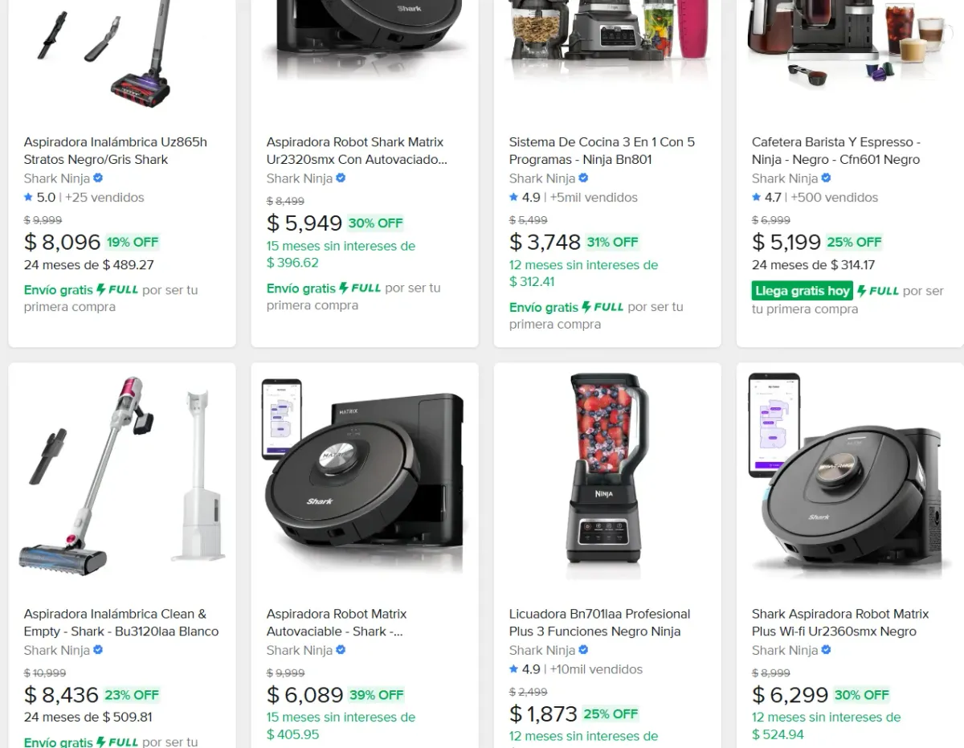Click verified badge beside Ninja Bn801 seller
The height and width of the screenshot is (748, 964).
(x=583, y=178)
